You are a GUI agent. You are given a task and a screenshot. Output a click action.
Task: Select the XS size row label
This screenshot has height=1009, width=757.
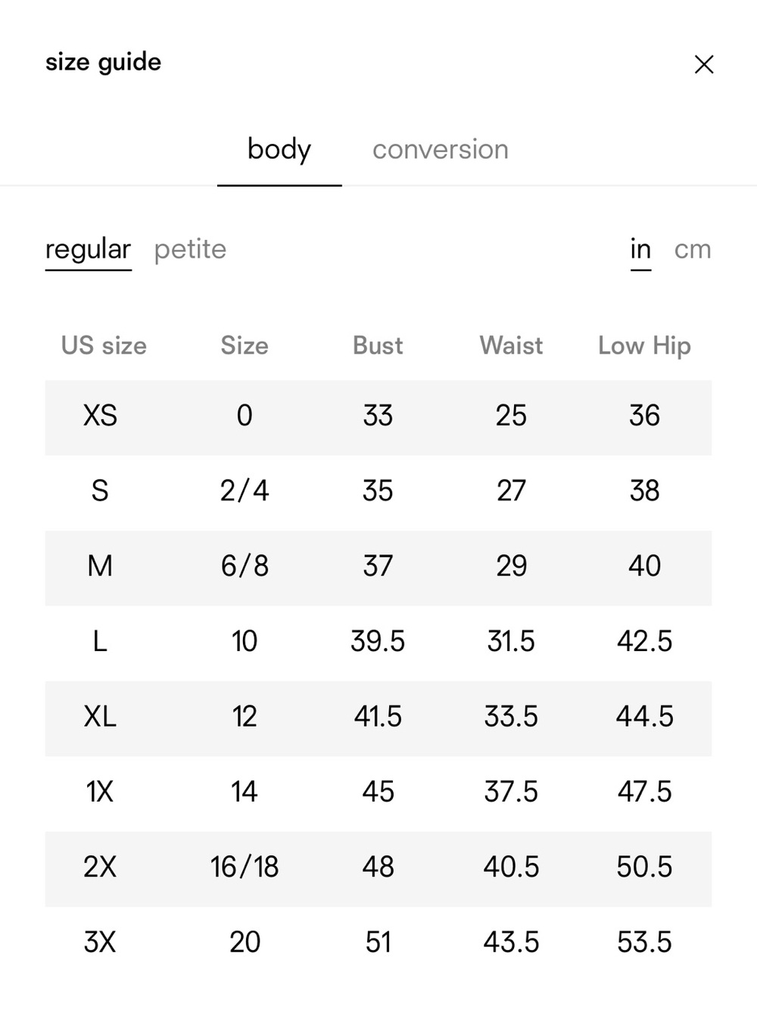pos(100,416)
